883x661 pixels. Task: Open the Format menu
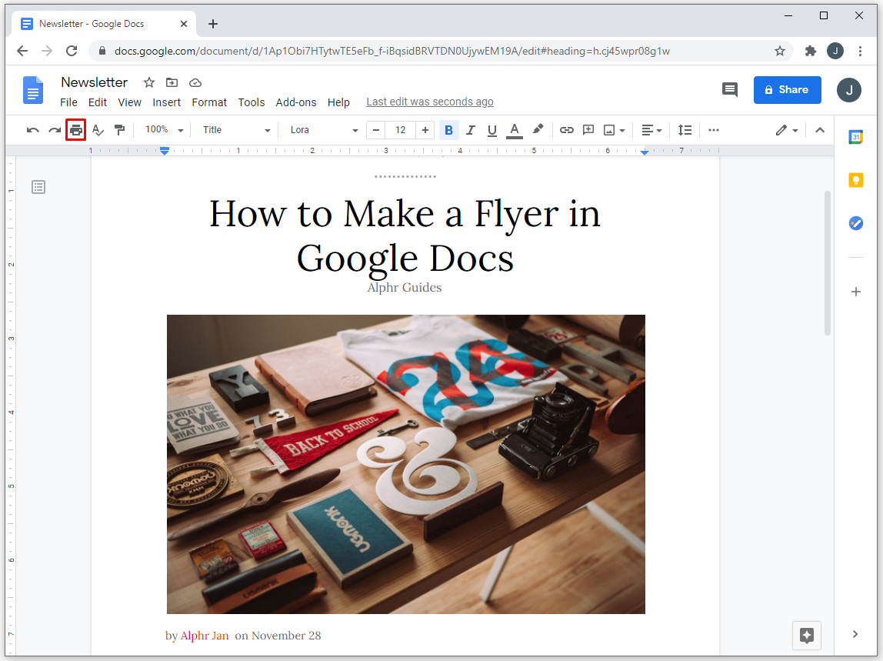click(209, 102)
